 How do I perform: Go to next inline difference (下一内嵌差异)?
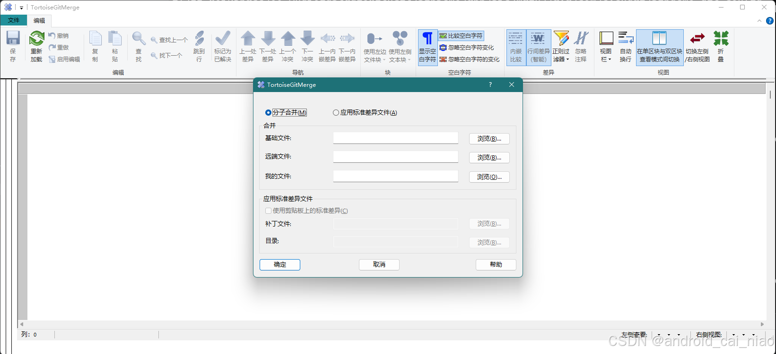coord(347,39)
